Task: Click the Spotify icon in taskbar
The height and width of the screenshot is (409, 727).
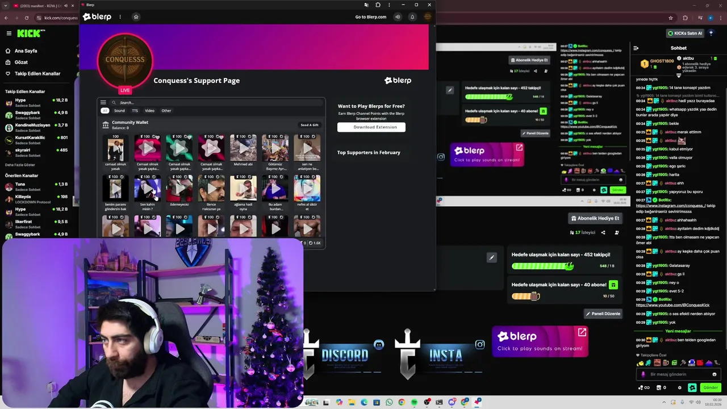Action: (414, 402)
